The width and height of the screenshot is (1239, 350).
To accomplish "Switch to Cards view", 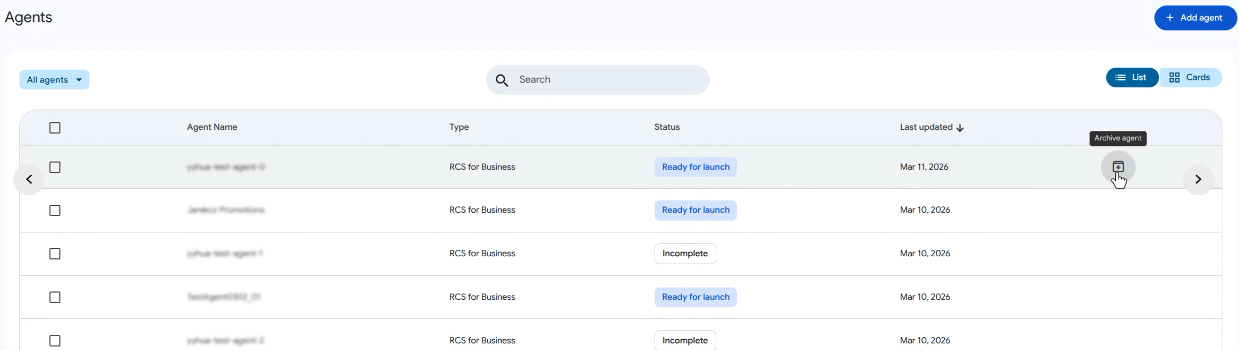I will [x=1190, y=78].
